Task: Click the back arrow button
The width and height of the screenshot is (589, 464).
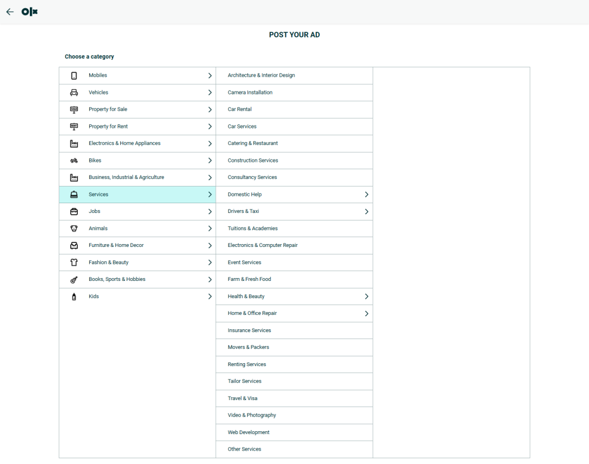Action: [10, 11]
